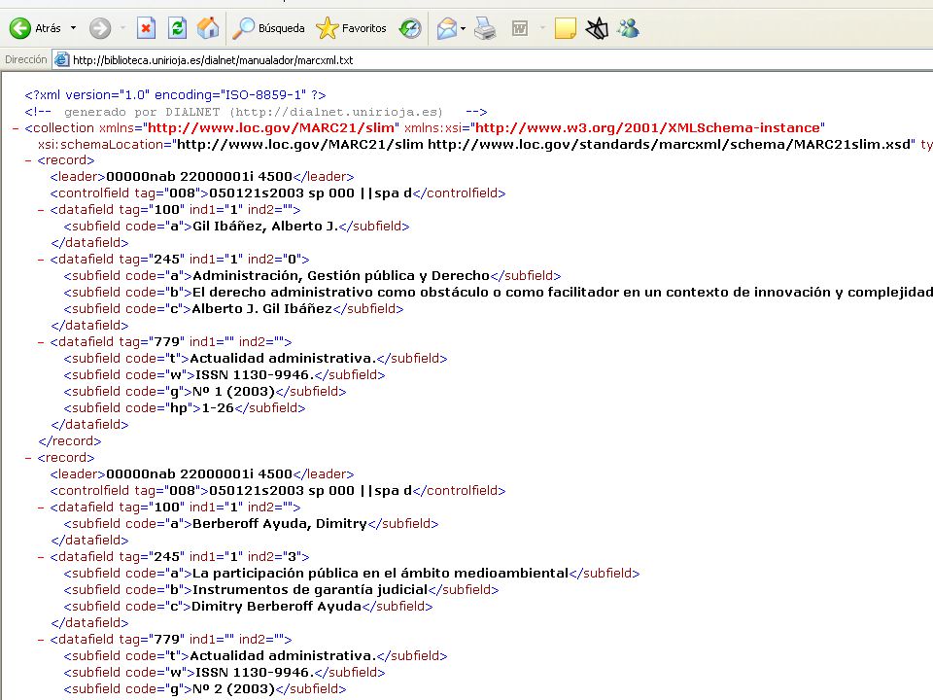933x700 pixels.
Task: Click the xml version declaration line
Action: pos(176,95)
